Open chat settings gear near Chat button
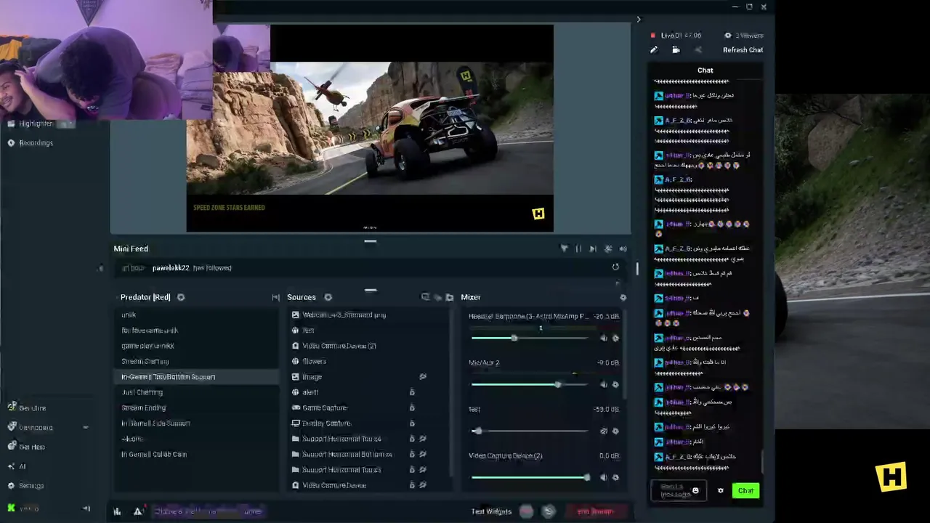 (721, 491)
